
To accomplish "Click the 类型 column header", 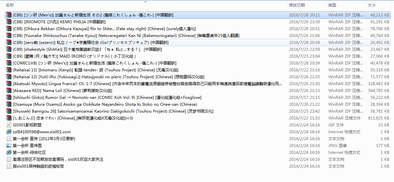I will tap(332, 5).
